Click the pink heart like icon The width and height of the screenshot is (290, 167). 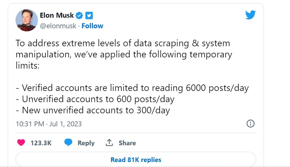[x=21, y=142]
